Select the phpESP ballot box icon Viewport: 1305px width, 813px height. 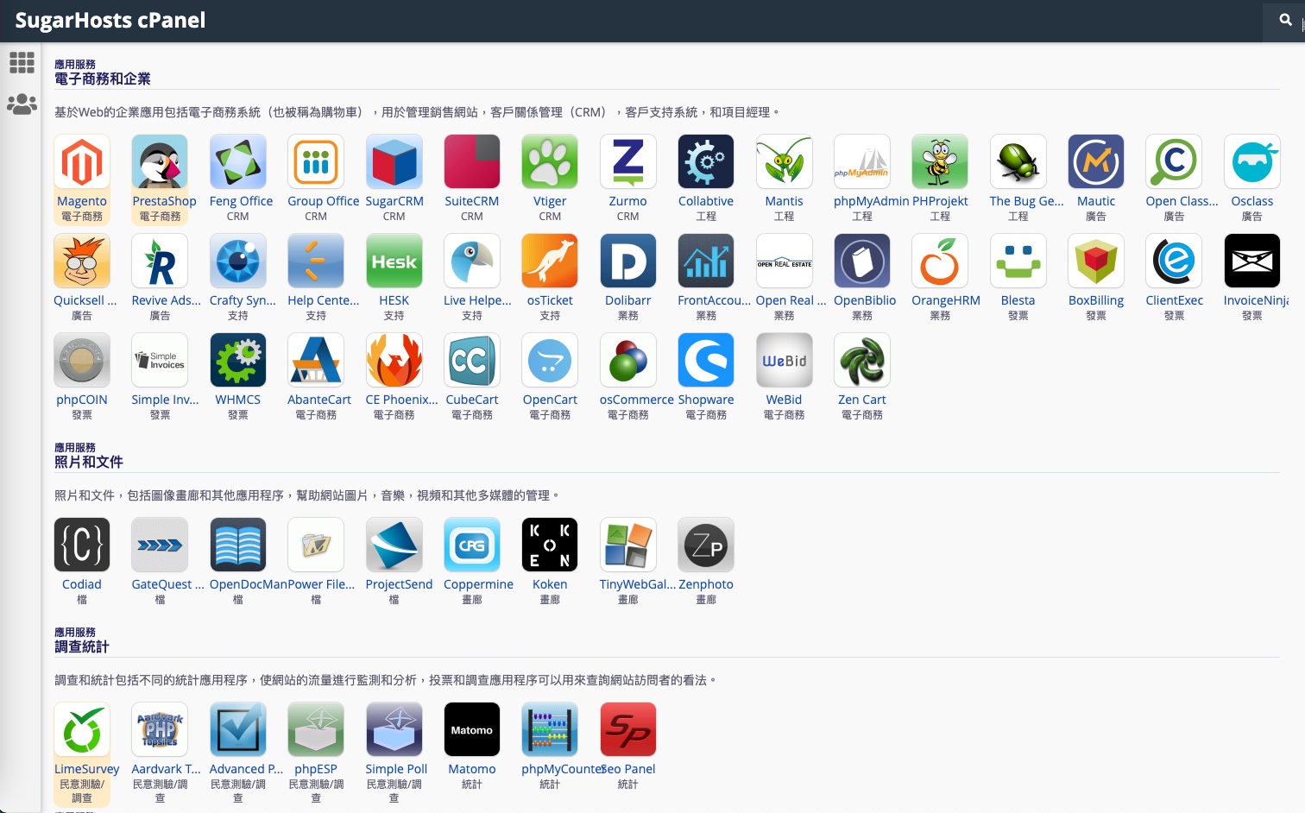click(x=316, y=729)
